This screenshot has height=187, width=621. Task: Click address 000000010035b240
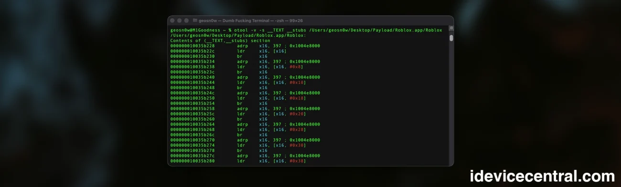tap(193, 77)
